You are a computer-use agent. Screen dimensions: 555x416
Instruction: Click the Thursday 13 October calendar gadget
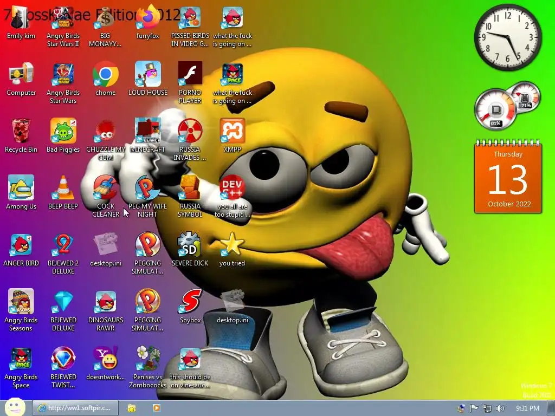click(508, 177)
